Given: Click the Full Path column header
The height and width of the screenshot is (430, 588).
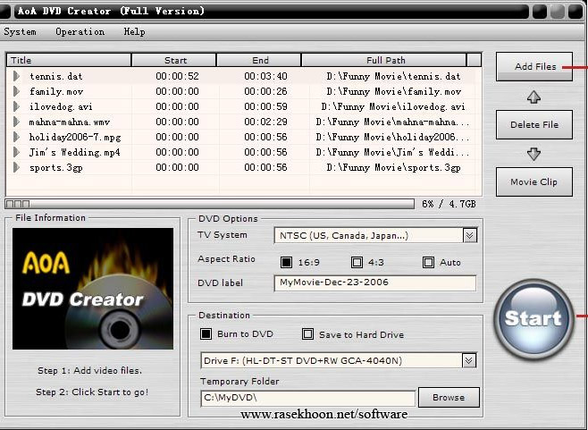Looking at the screenshot, I should [x=384, y=60].
